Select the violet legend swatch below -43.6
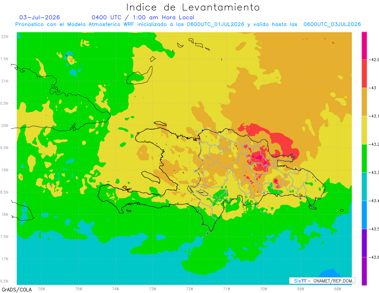This screenshot has height=293, width=379. click(364, 271)
